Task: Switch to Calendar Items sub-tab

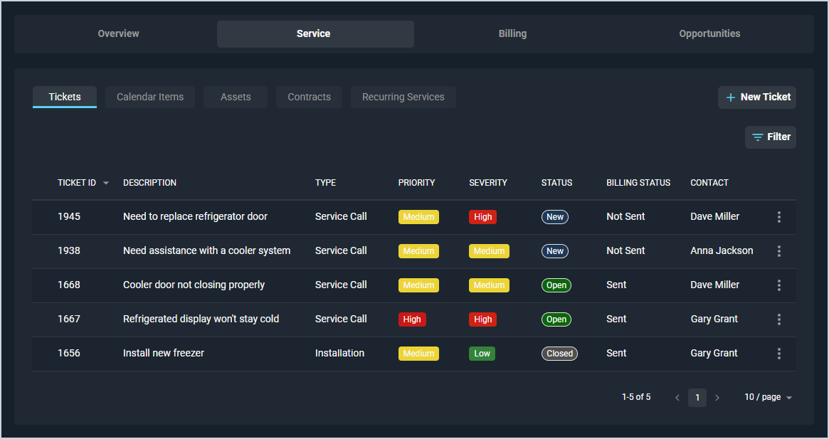Action: click(x=150, y=97)
